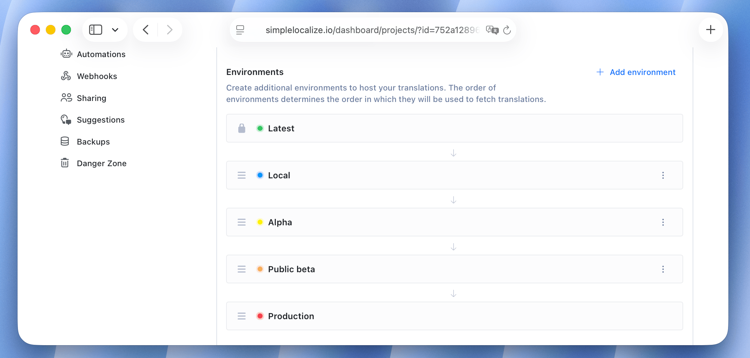Click the yellow status dot on Alpha

click(260, 222)
